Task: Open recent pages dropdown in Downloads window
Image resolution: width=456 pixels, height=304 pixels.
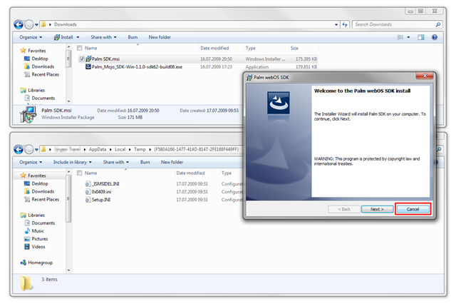Action: click(36, 25)
